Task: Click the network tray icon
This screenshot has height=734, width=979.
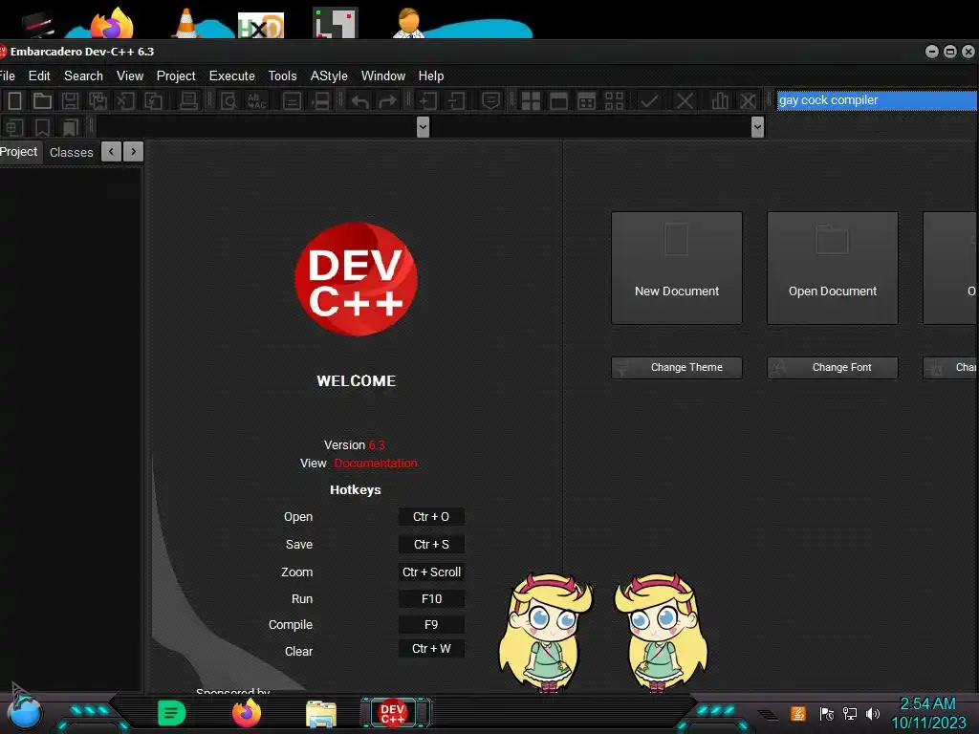Action: tap(850, 713)
